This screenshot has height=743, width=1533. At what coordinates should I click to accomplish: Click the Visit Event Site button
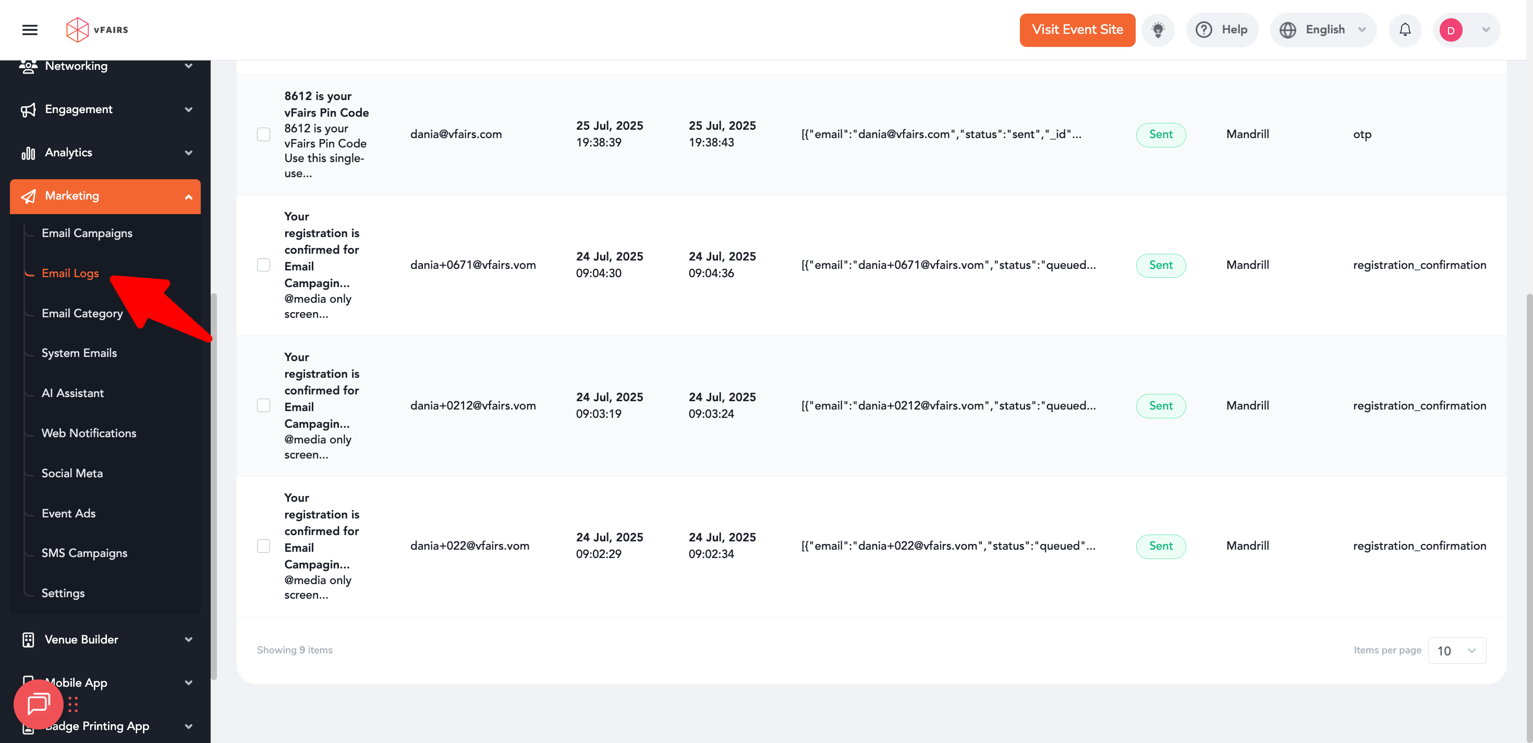coord(1077,30)
